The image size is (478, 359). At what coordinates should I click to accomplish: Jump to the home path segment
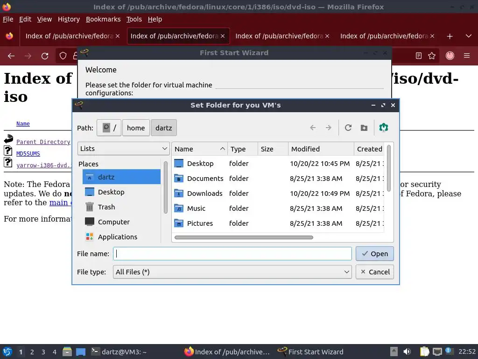pos(136,128)
